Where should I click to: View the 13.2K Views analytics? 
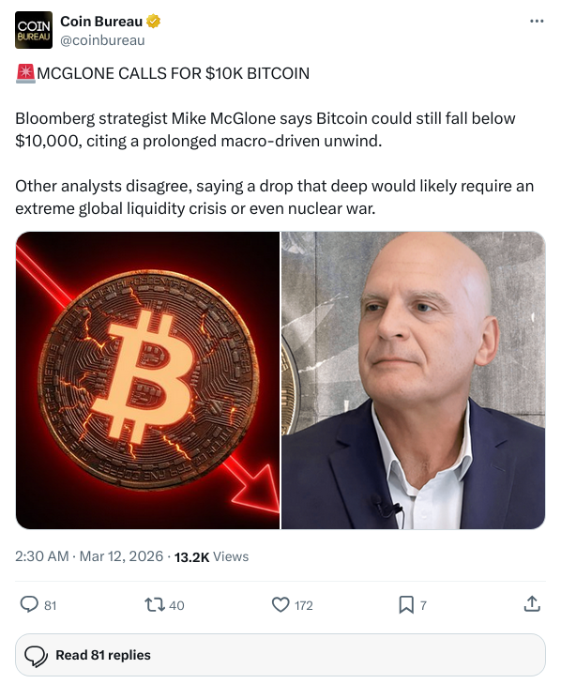pyautogui.click(x=212, y=556)
